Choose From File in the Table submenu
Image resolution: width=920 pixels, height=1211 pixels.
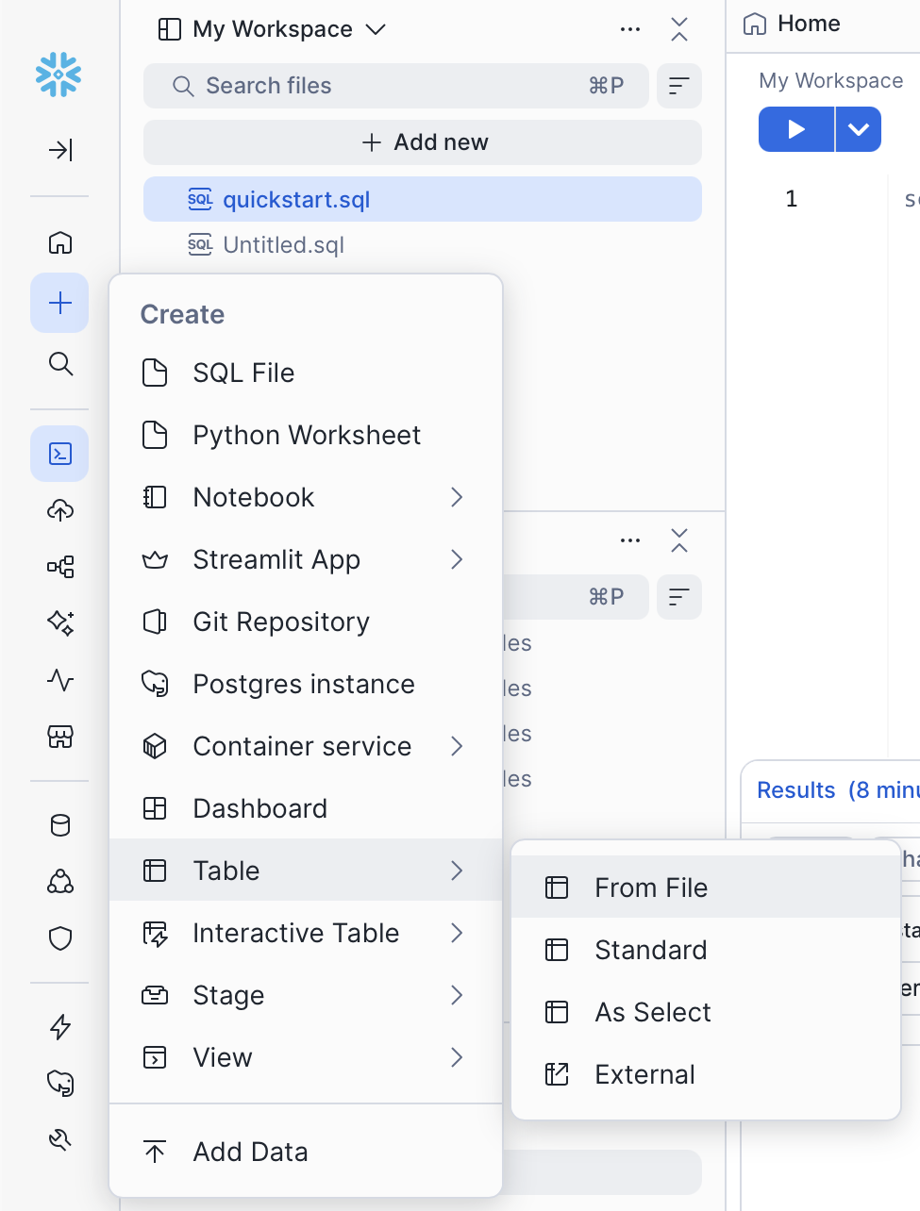click(x=651, y=888)
